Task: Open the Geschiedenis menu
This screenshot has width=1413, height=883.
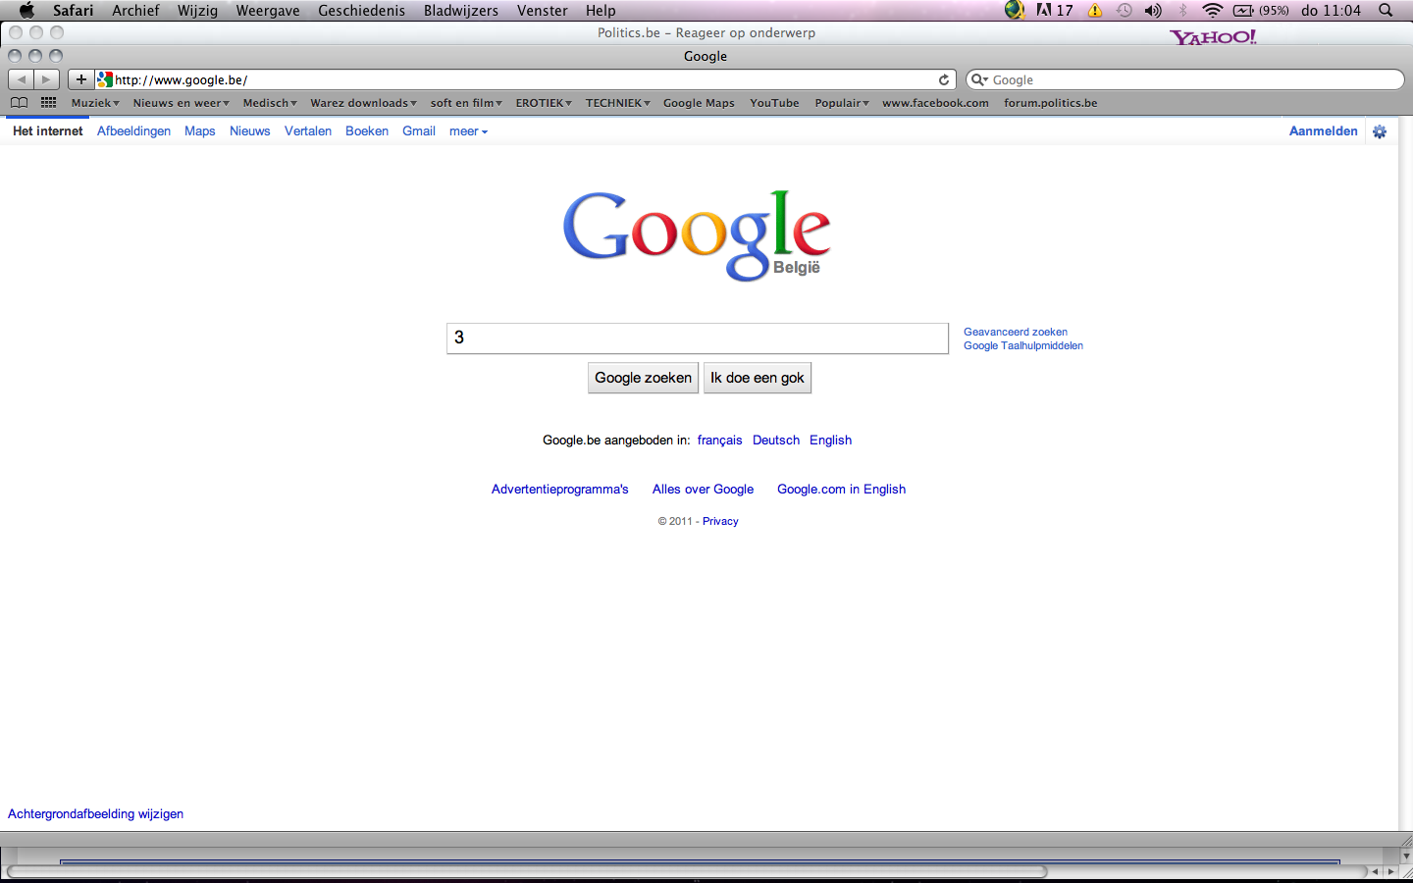Action: [361, 11]
